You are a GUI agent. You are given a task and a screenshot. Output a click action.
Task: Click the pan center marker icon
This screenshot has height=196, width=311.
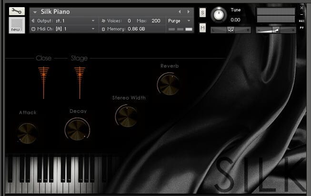pyautogui.click(x=231, y=30)
